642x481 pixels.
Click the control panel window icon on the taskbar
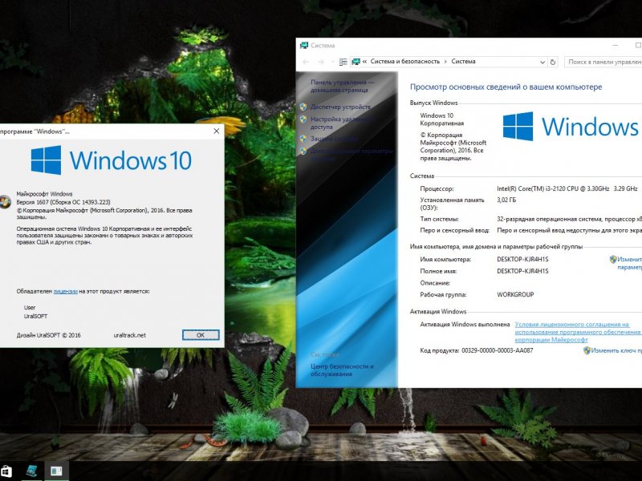(56, 471)
